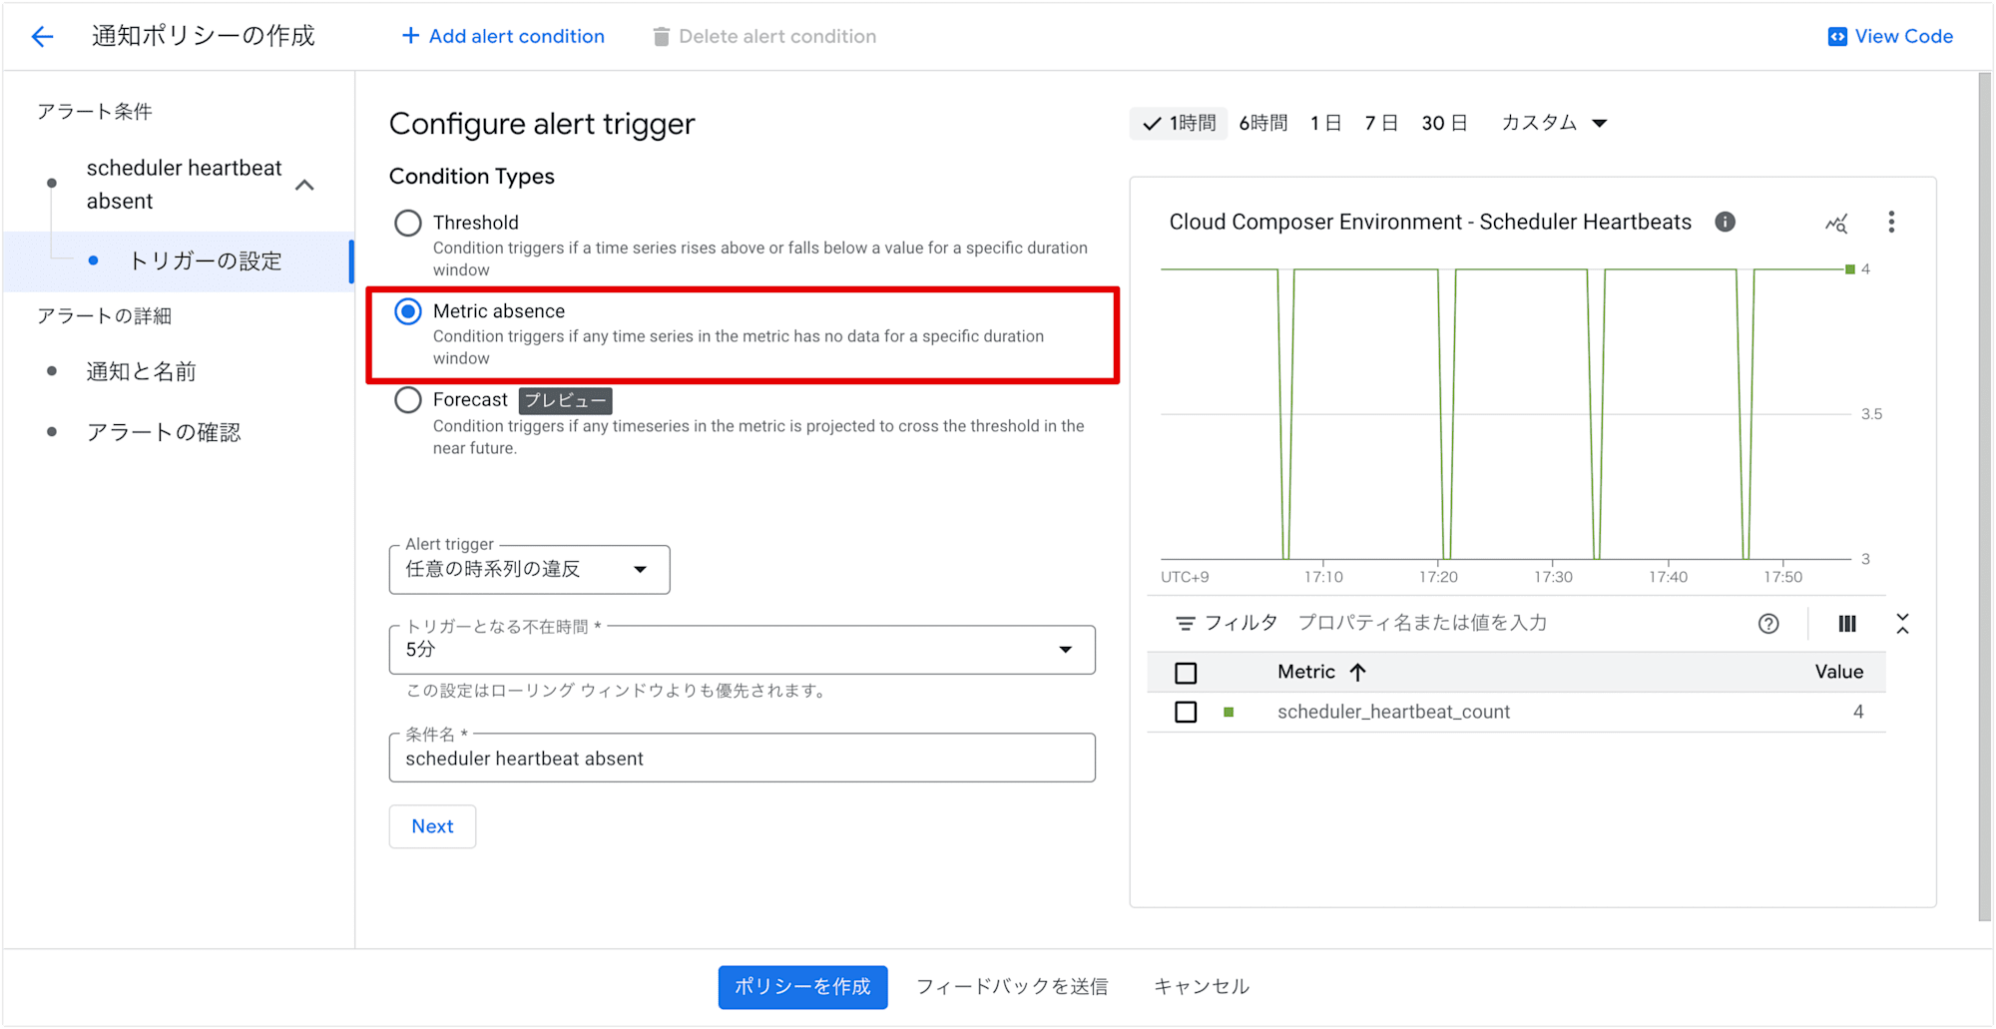Click フィードバックを送信
This screenshot has width=1996, height=1029.
pyautogui.click(x=1012, y=987)
